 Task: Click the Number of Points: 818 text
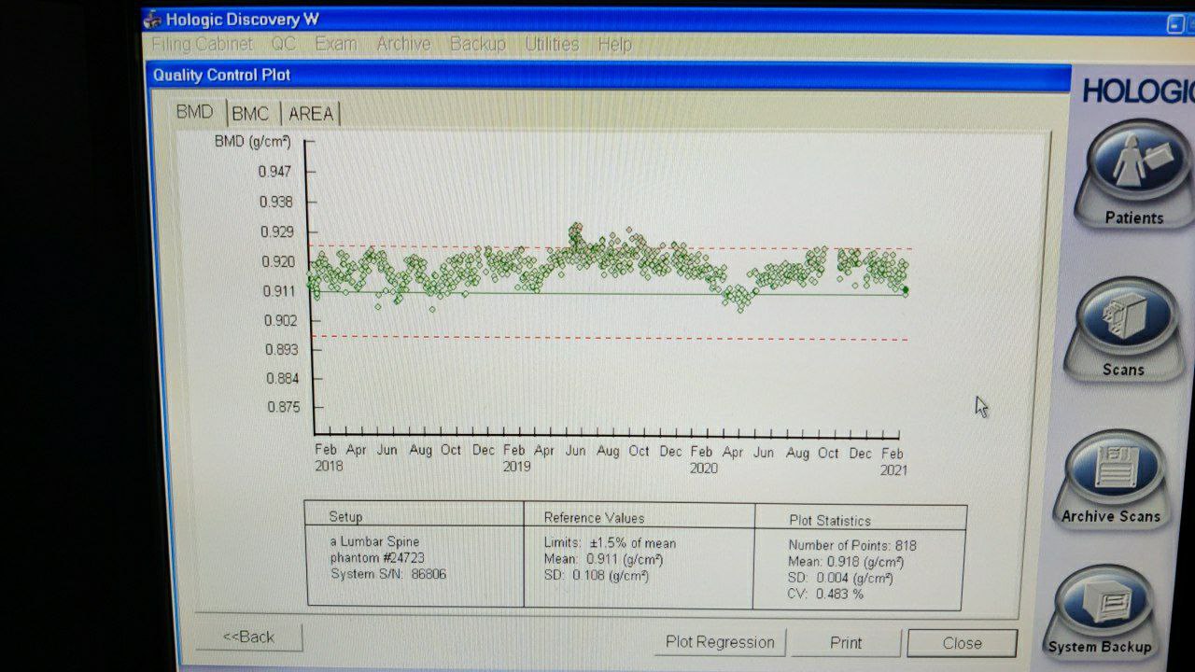[852, 546]
